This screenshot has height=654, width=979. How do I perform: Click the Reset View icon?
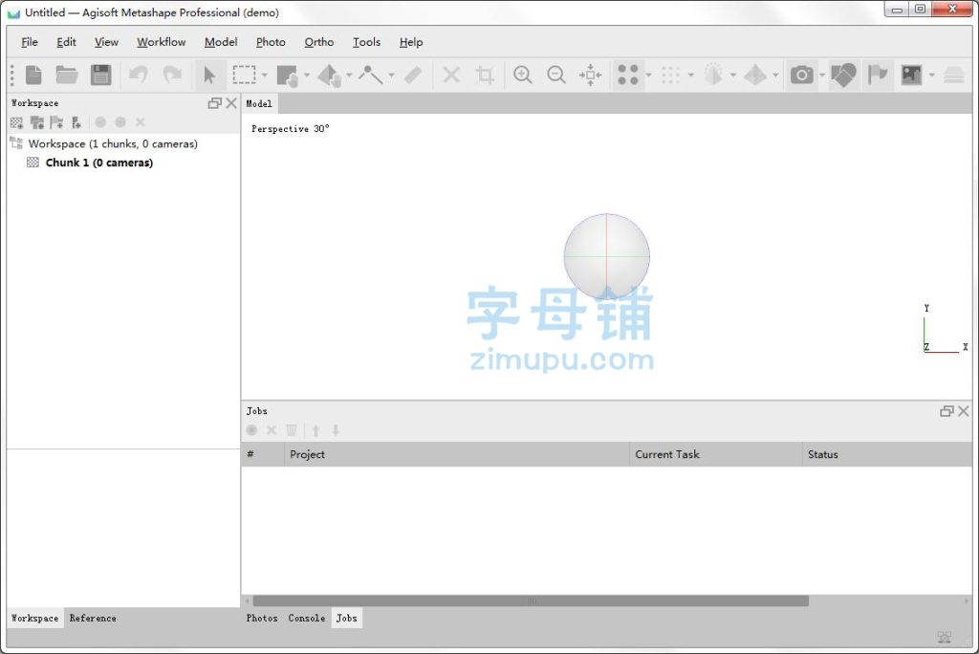click(590, 75)
